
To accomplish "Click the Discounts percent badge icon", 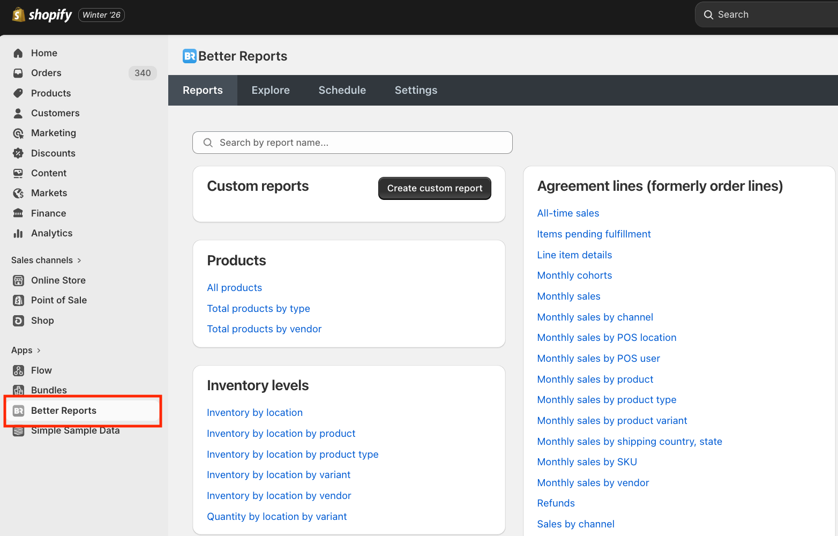I will pyautogui.click(x=18, y=153).
